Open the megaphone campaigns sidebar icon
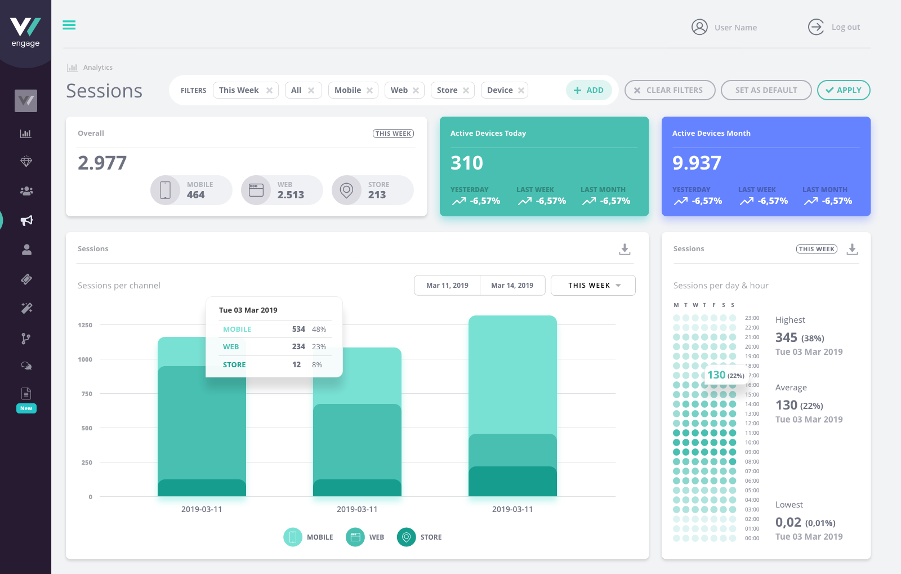 coord(26,220)
